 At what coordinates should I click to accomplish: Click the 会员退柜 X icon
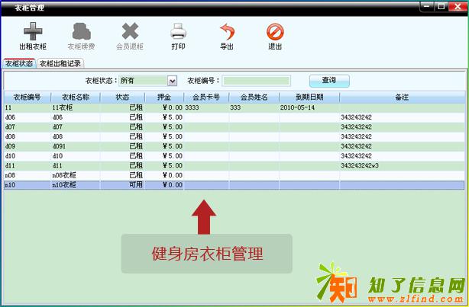coord(130,31)
